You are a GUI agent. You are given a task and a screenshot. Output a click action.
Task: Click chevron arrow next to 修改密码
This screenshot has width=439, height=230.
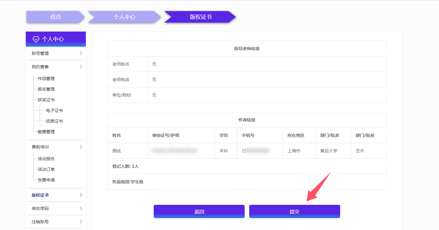click(x=81, y=208)
